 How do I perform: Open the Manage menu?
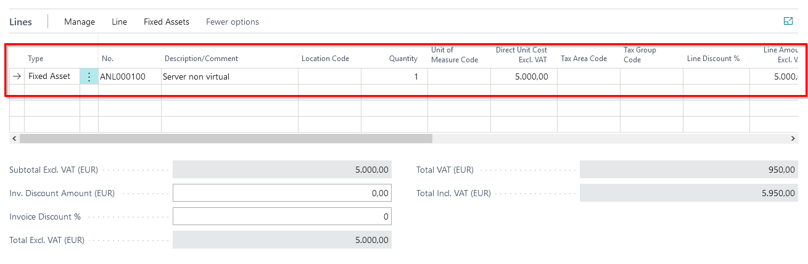(80, 22)
